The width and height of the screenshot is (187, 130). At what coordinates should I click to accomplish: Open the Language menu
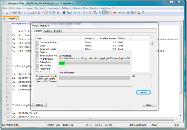point(53,8)
